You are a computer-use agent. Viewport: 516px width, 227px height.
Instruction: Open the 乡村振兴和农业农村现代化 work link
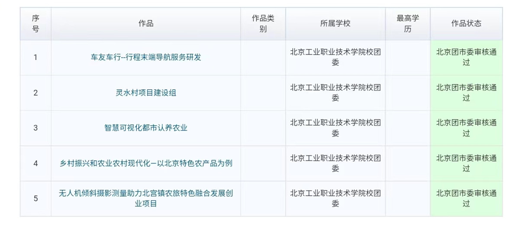point(146,163)
